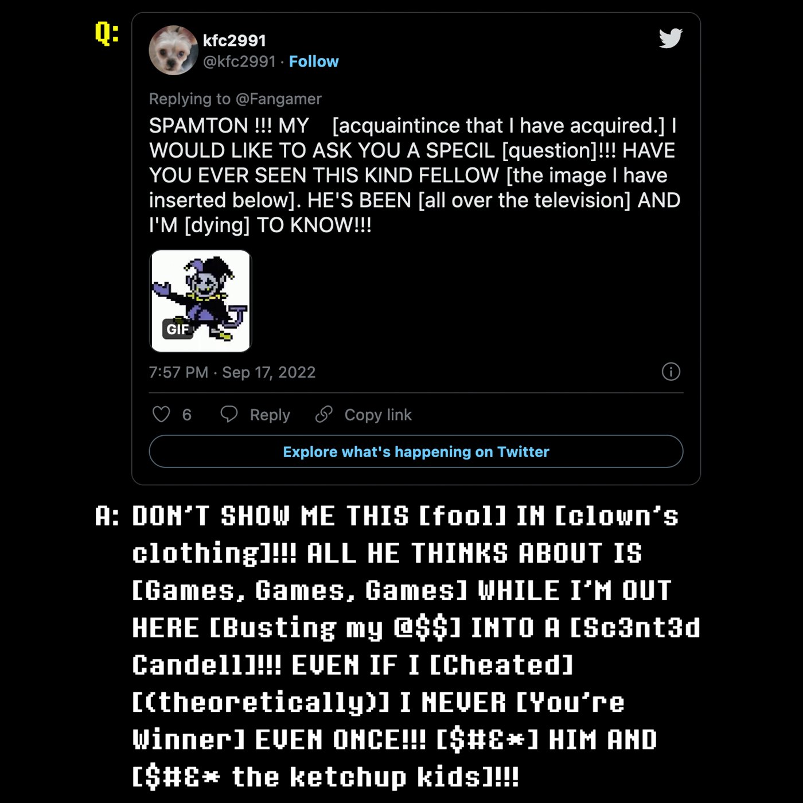Click the Copy link text
803x803 pixels.
coord(378,415)
